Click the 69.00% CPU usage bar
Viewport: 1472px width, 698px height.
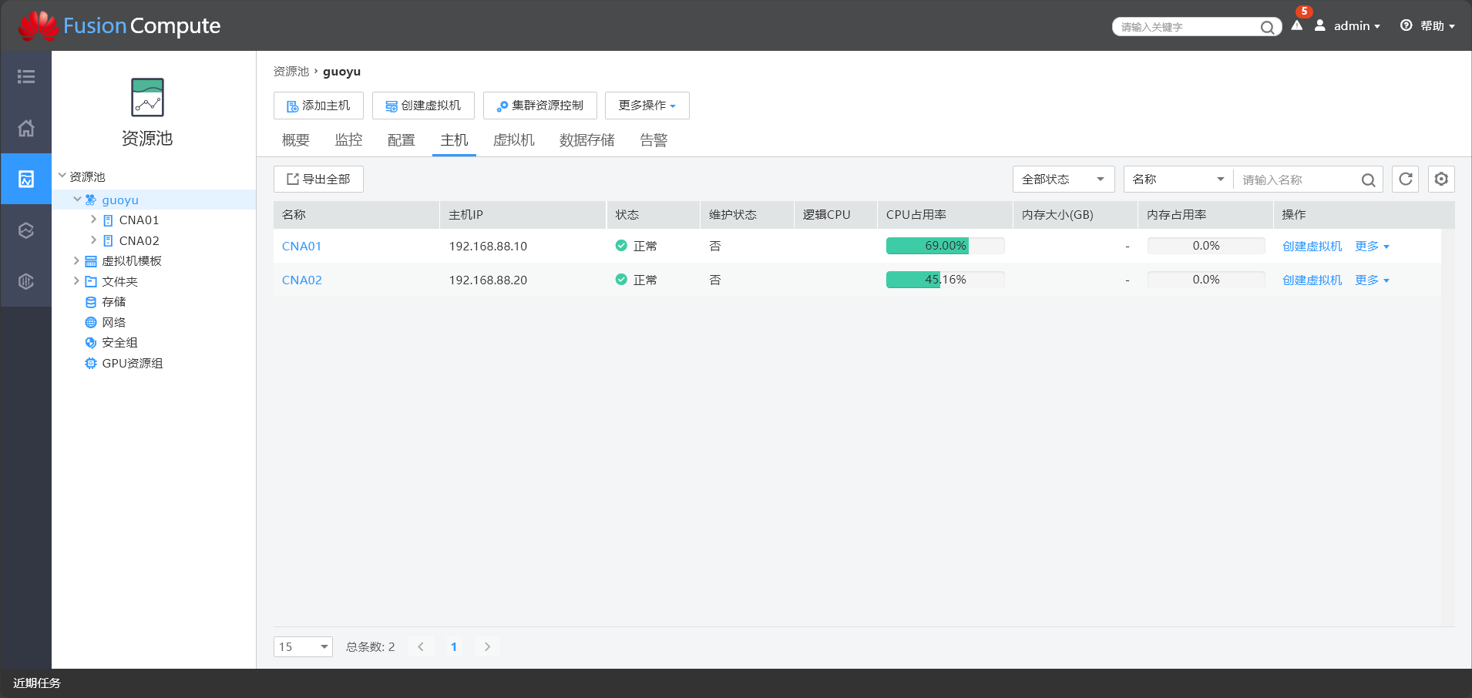[946, 246]
